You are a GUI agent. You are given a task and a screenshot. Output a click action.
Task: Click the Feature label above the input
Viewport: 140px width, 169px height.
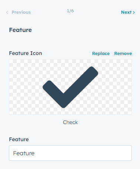click(19, 139)
